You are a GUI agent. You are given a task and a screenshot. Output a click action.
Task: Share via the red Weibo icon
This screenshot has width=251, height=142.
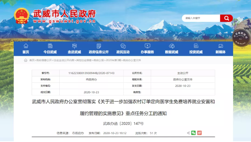(x=200, y=133)
